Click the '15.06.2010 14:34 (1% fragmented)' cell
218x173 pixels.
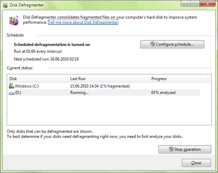pos(100,86)
